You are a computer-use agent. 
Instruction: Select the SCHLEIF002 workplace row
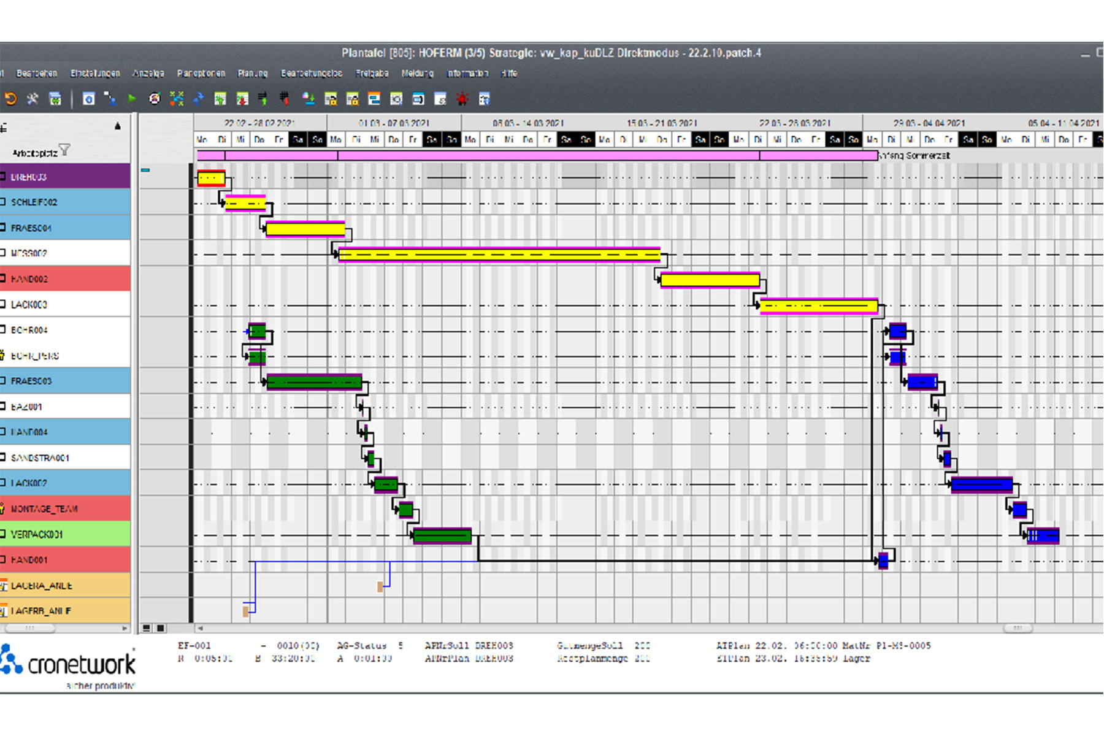tap(65, 202)
